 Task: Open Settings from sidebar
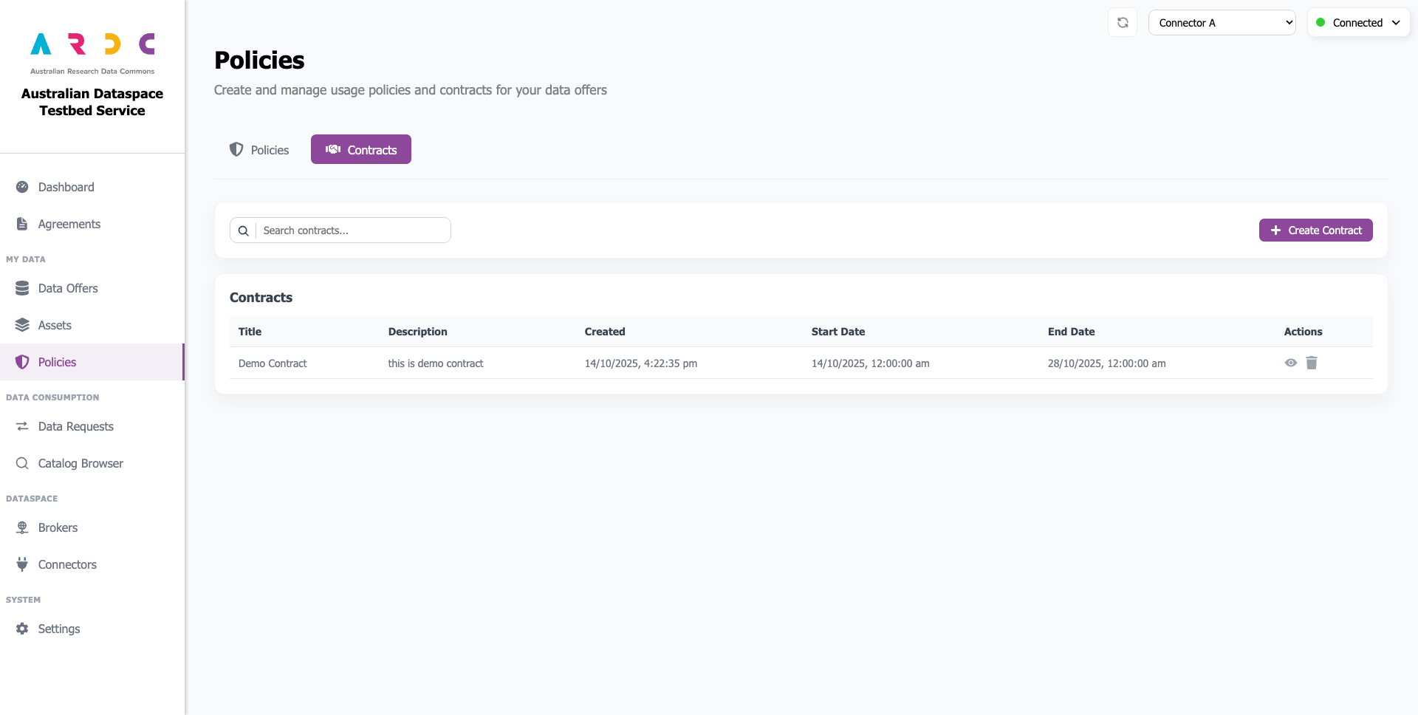click(x=92, y=629)
